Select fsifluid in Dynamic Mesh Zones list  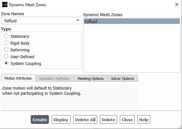click(x=132, y=21)
